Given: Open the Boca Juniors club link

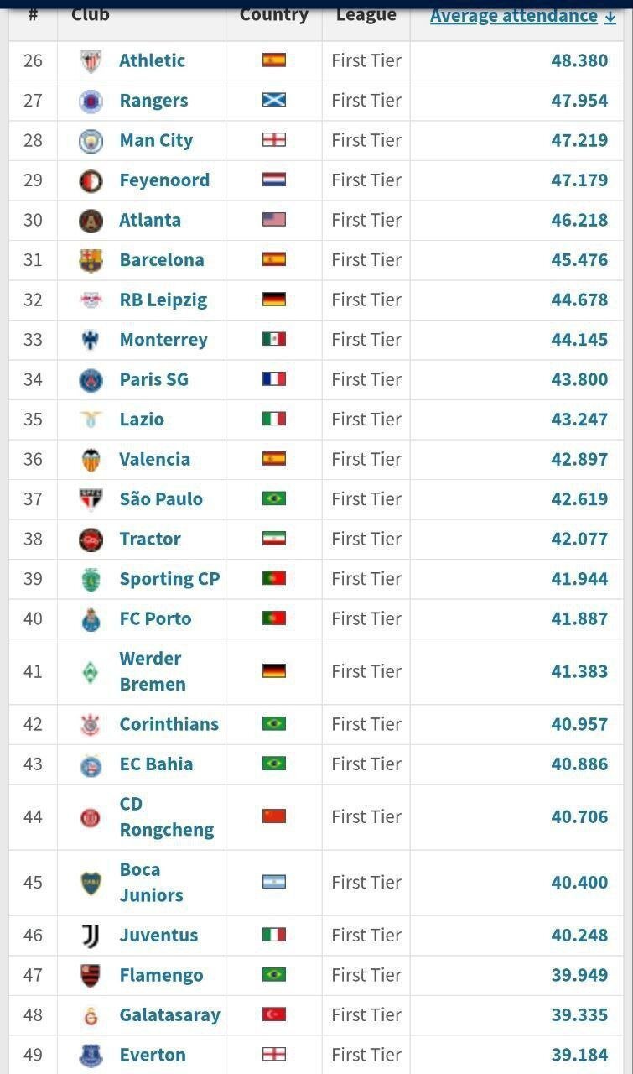Looking at the screenshot, I should pyautogui.click(x=151, y=882).
